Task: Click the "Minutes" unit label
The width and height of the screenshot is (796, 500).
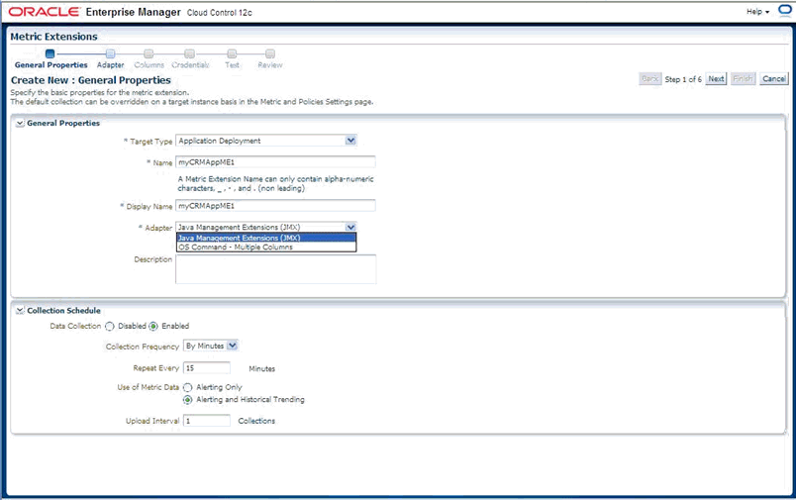Action: [262, 368]
